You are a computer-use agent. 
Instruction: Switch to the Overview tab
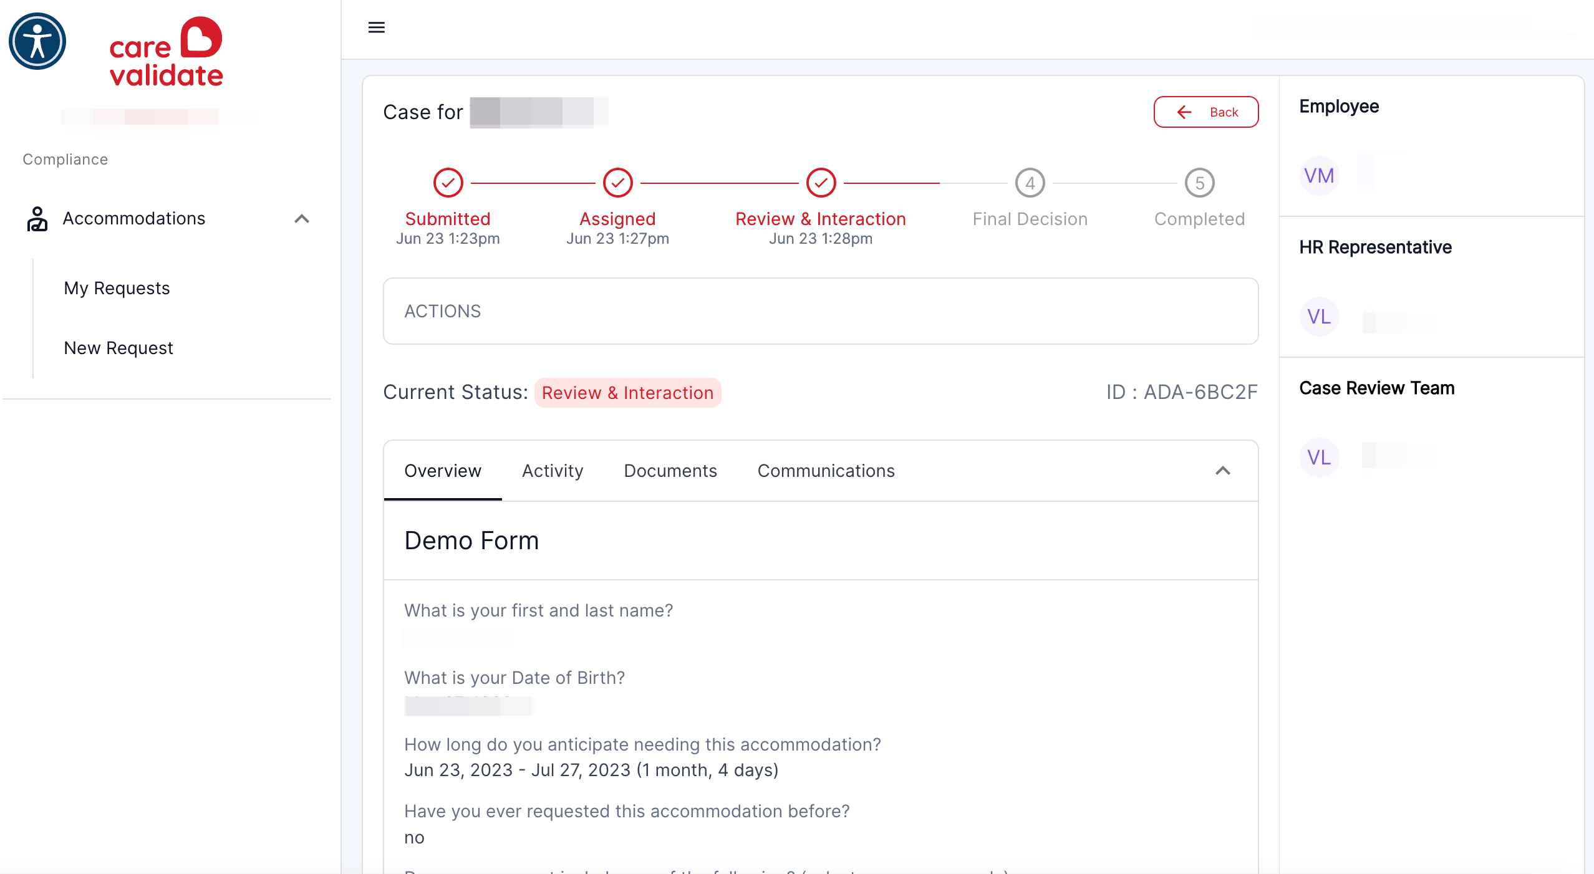[443, 471]
